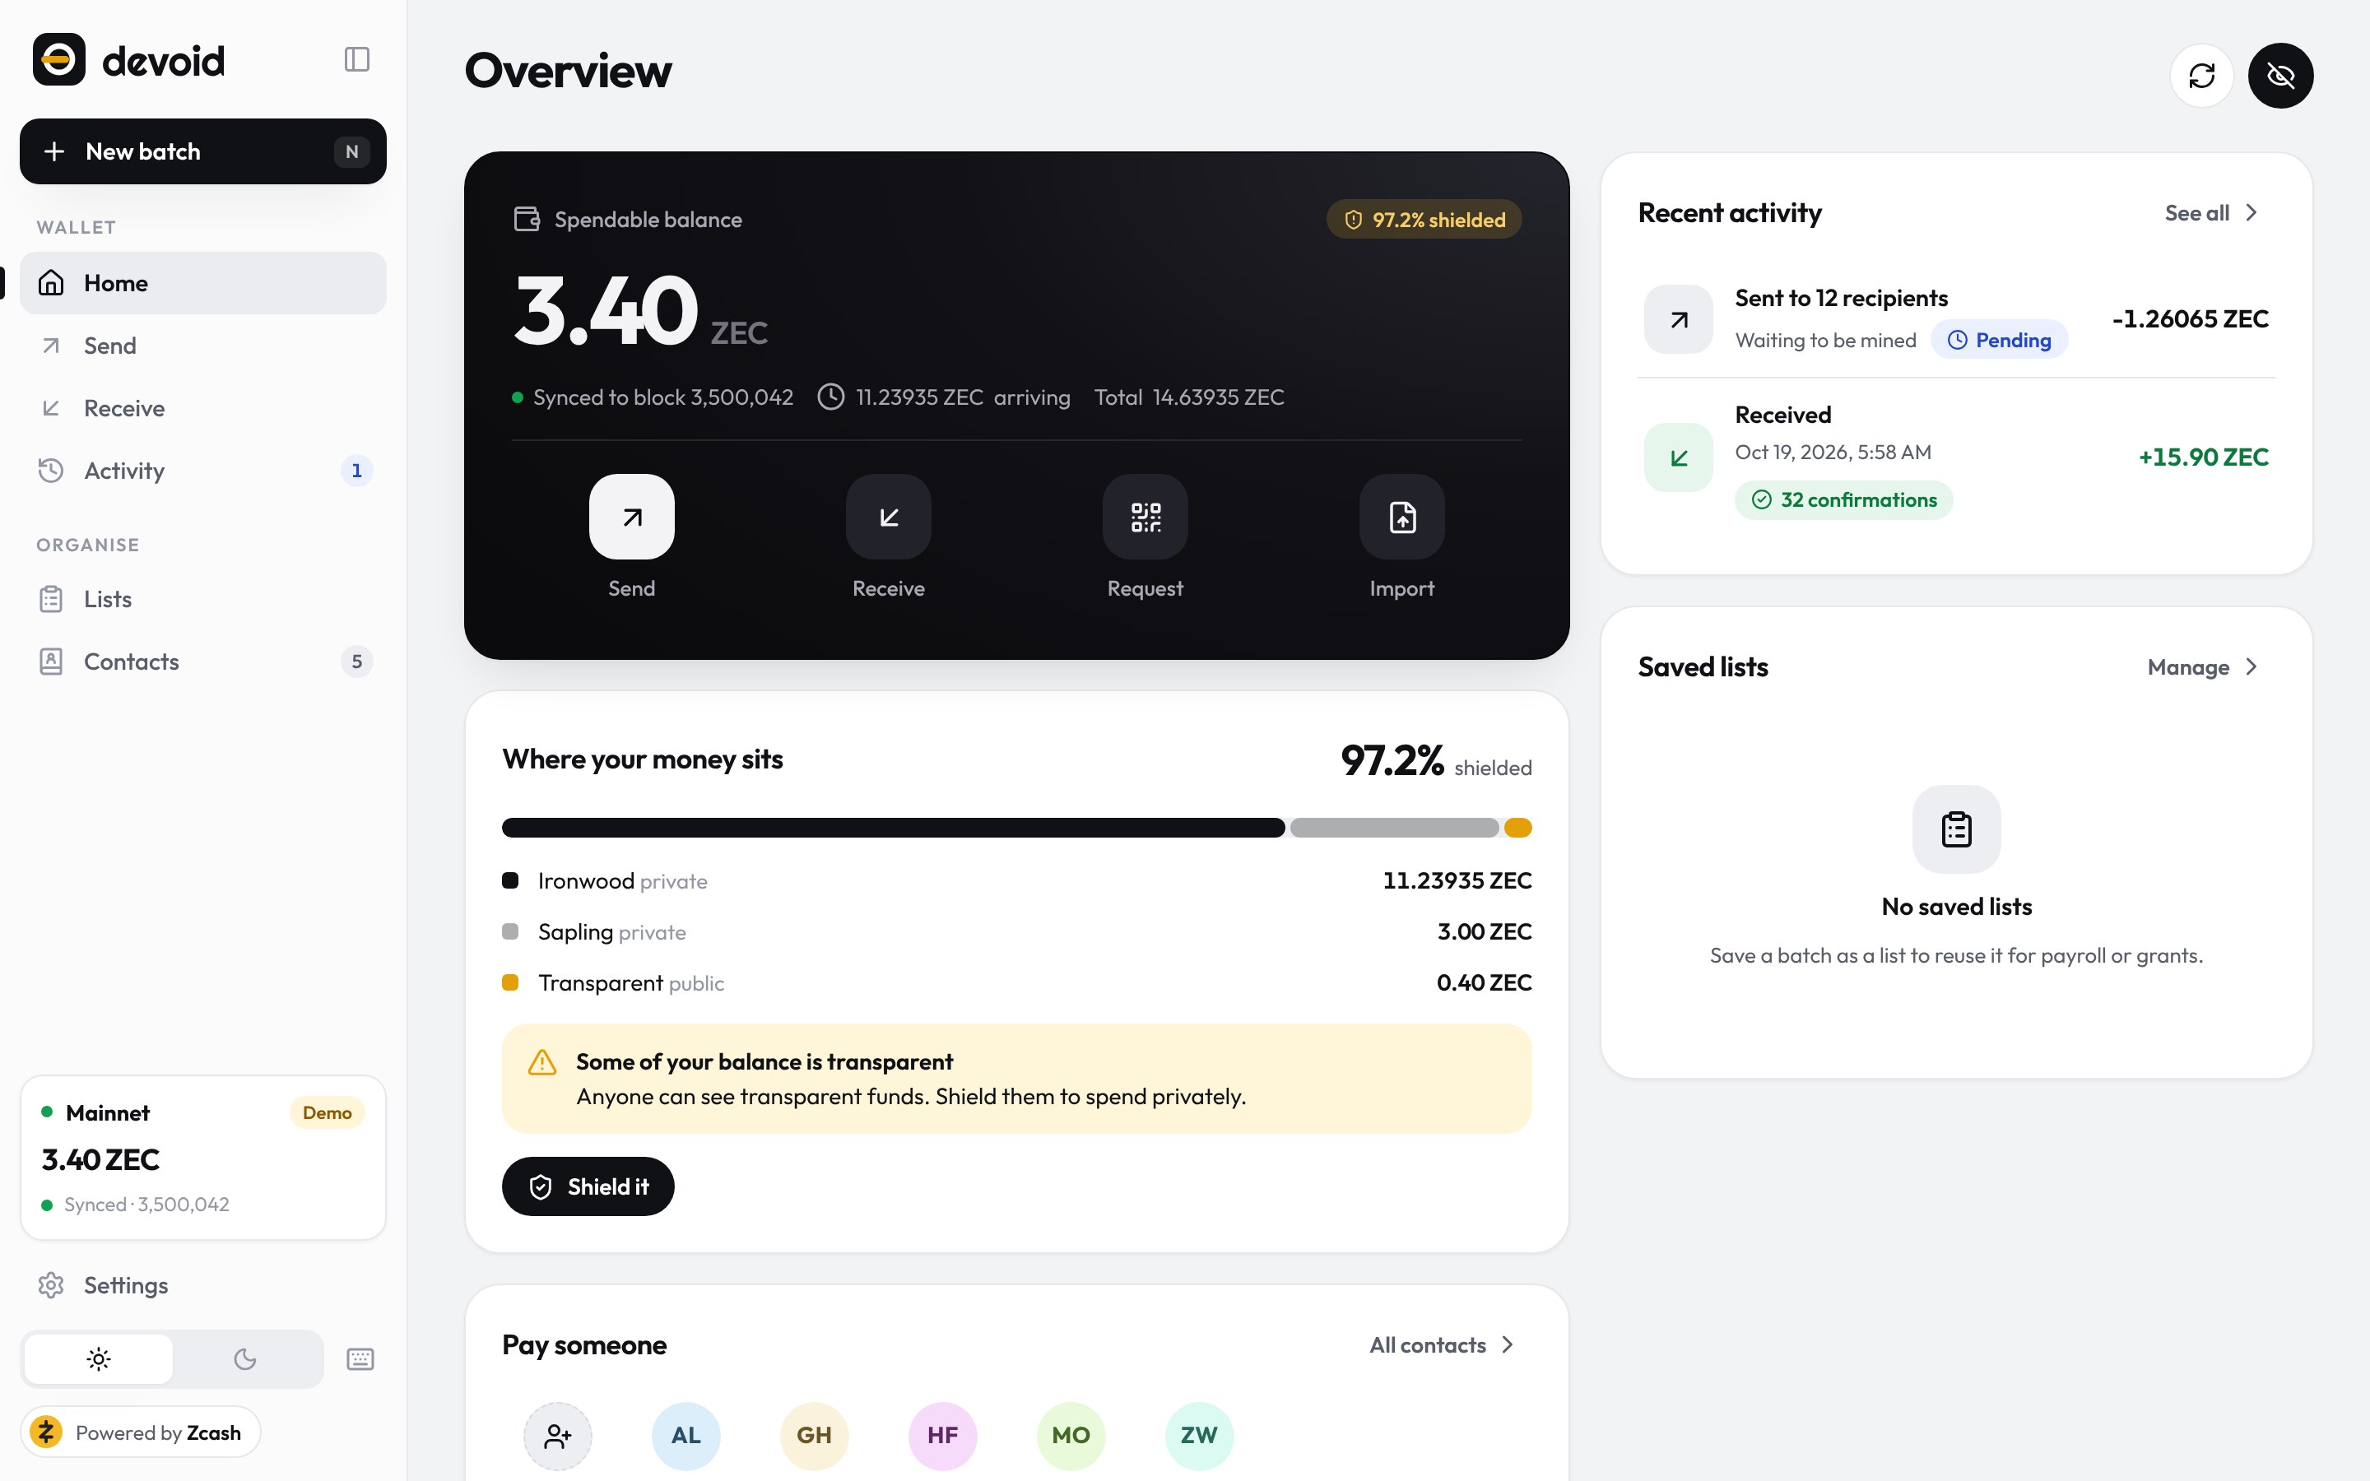
Task: Click chevron next to All contacts
Action: 1508,1346
